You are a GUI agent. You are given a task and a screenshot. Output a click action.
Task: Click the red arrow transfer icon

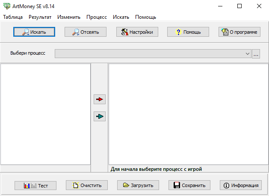tap(100, 99)
